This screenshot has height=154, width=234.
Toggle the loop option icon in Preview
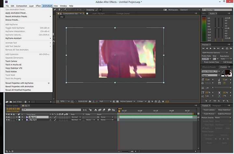[x=227, y=48]
